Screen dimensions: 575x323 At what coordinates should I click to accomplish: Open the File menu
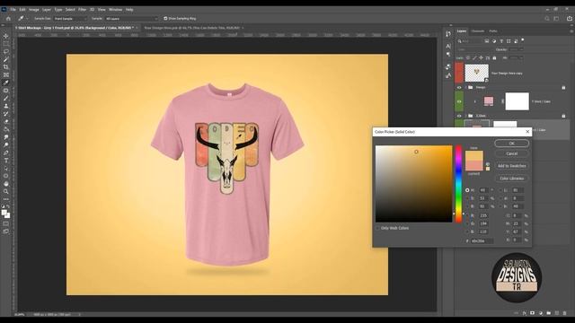[13, 10]
